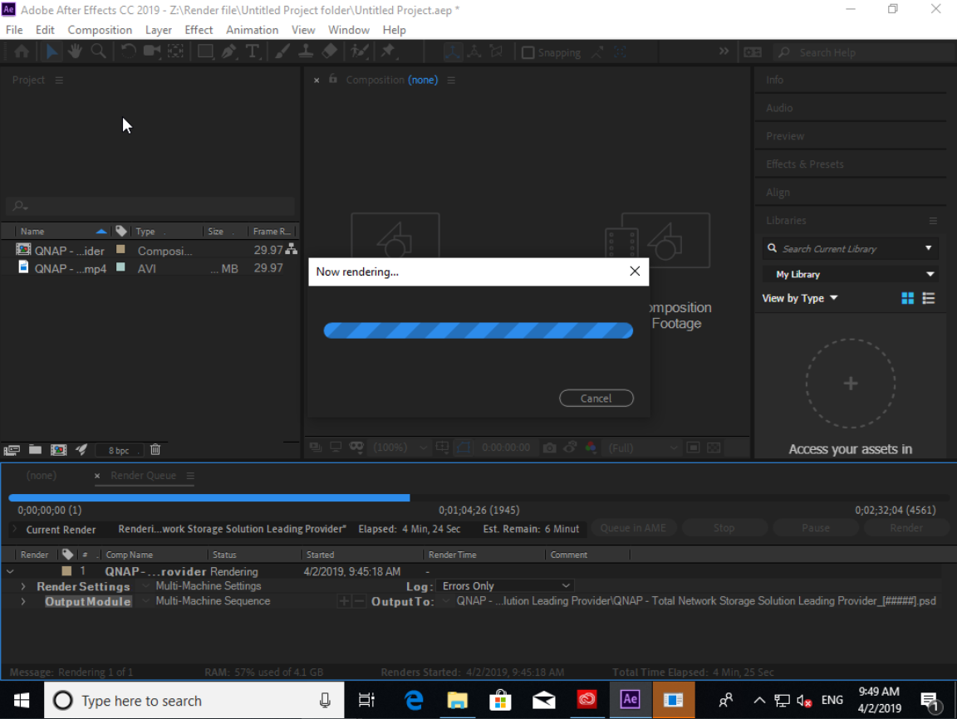
Task: Open the Microsoft Store taskbar icon
Action: click(500, 700)
